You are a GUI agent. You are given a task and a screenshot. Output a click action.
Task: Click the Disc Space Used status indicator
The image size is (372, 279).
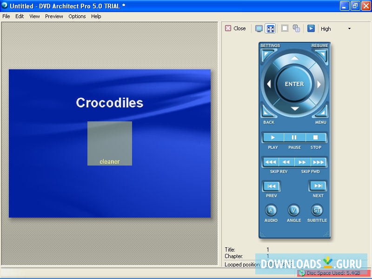coord(333,273)
